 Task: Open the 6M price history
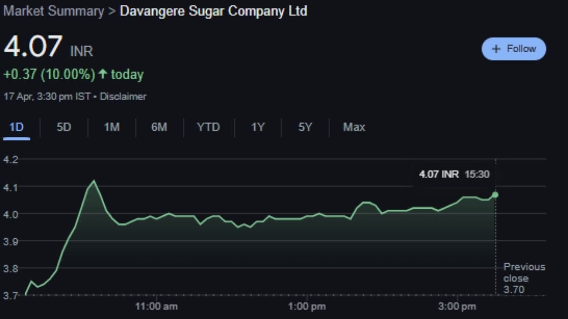[x=159, y=127]
